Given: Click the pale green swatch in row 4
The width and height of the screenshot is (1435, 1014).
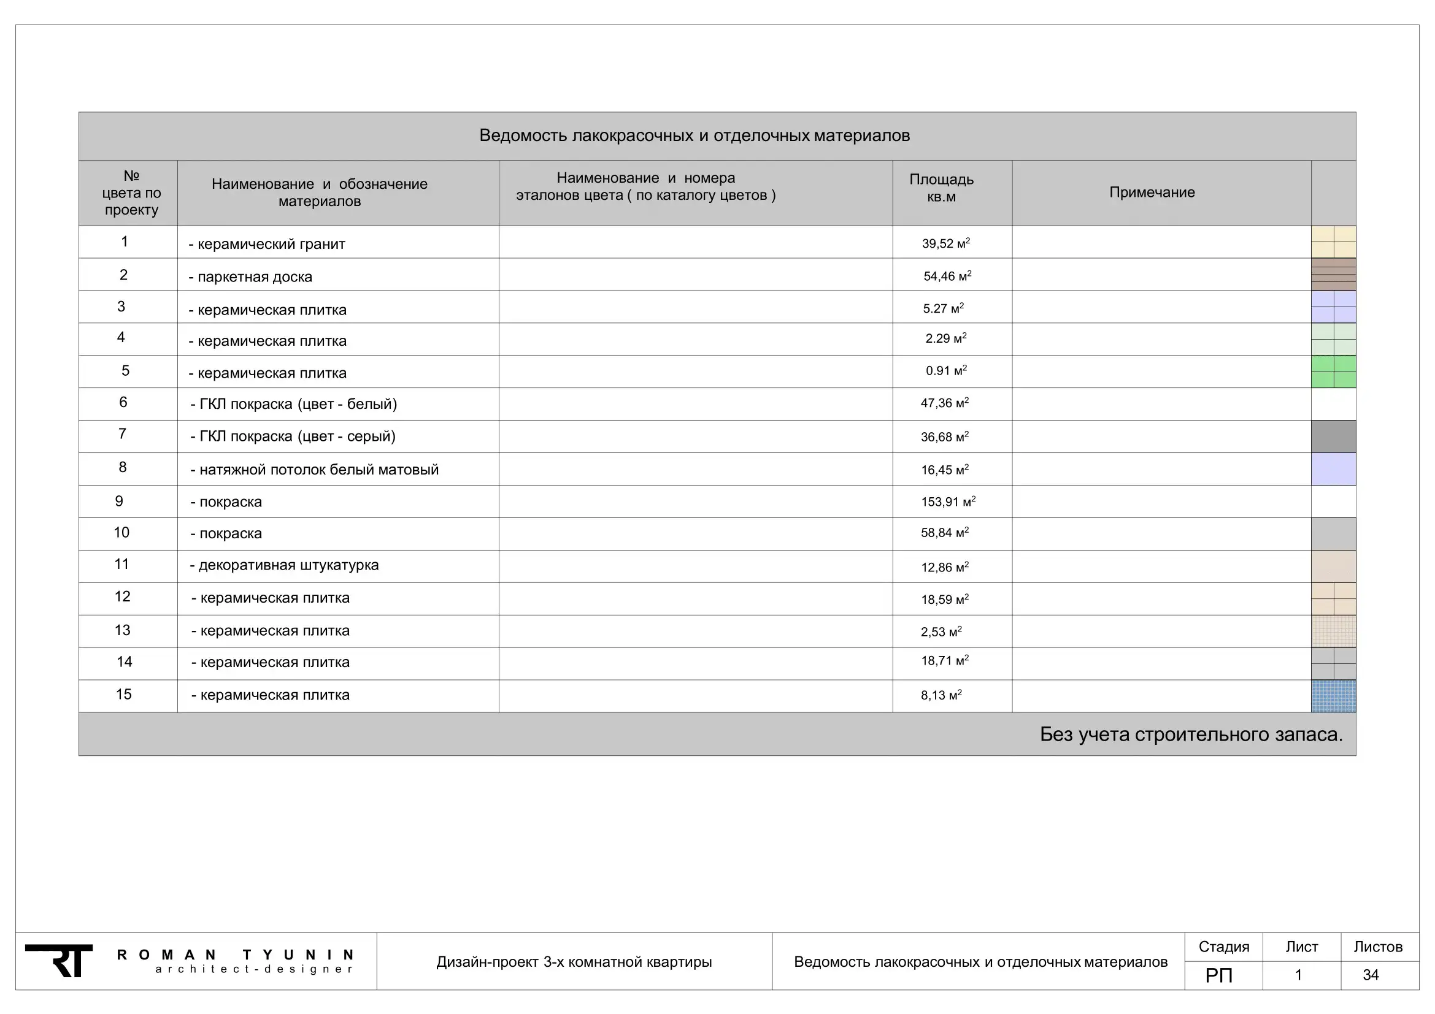Looking at the screenshot, I should 1333,339.
